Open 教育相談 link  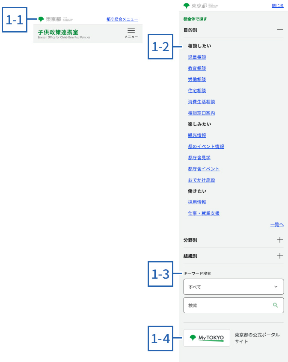197,68
